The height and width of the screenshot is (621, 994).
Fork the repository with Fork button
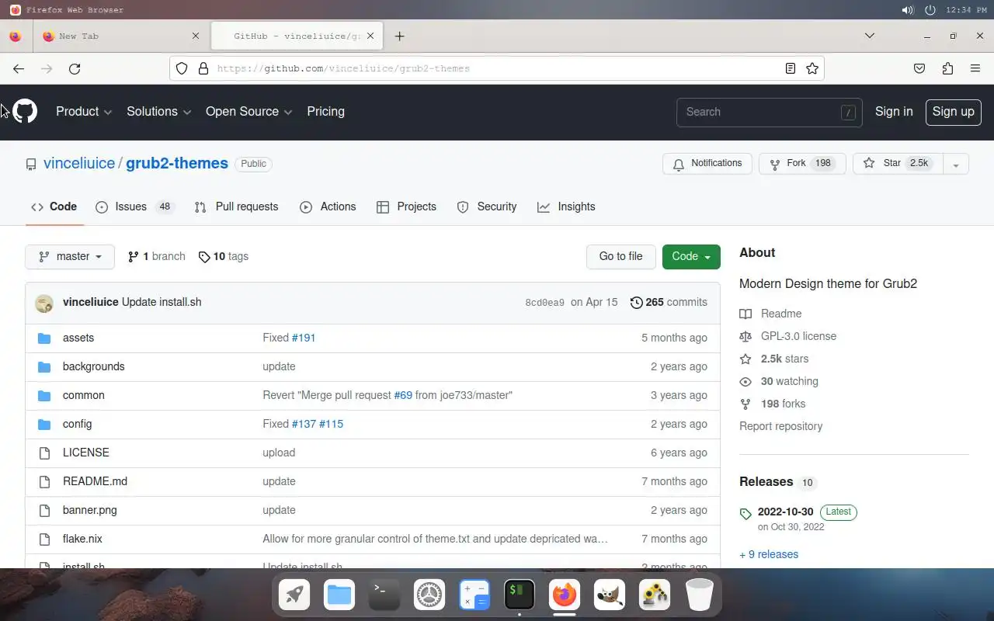[x=802, y=164]
